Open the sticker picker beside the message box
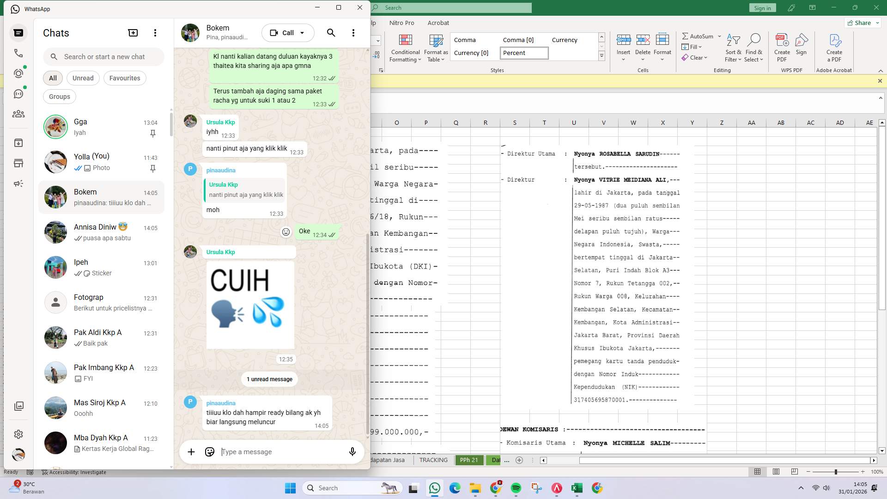 [x=209, y=452]
